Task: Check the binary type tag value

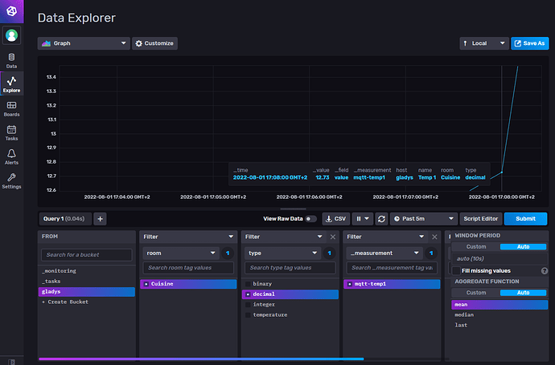Action: [247, 284]
